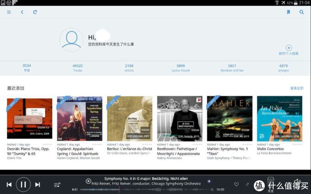
Task: Go back with the left arrow
Action: (x=22, y=12)
